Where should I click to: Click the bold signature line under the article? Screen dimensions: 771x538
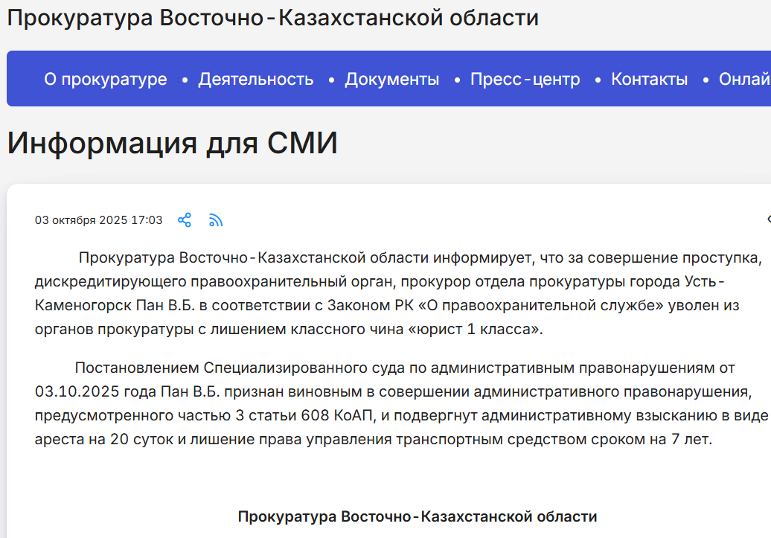tap(417, 516)
